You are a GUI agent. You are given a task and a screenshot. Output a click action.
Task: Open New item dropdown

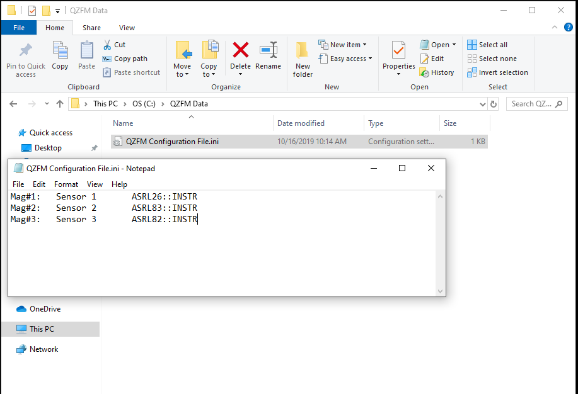[342, 45]
